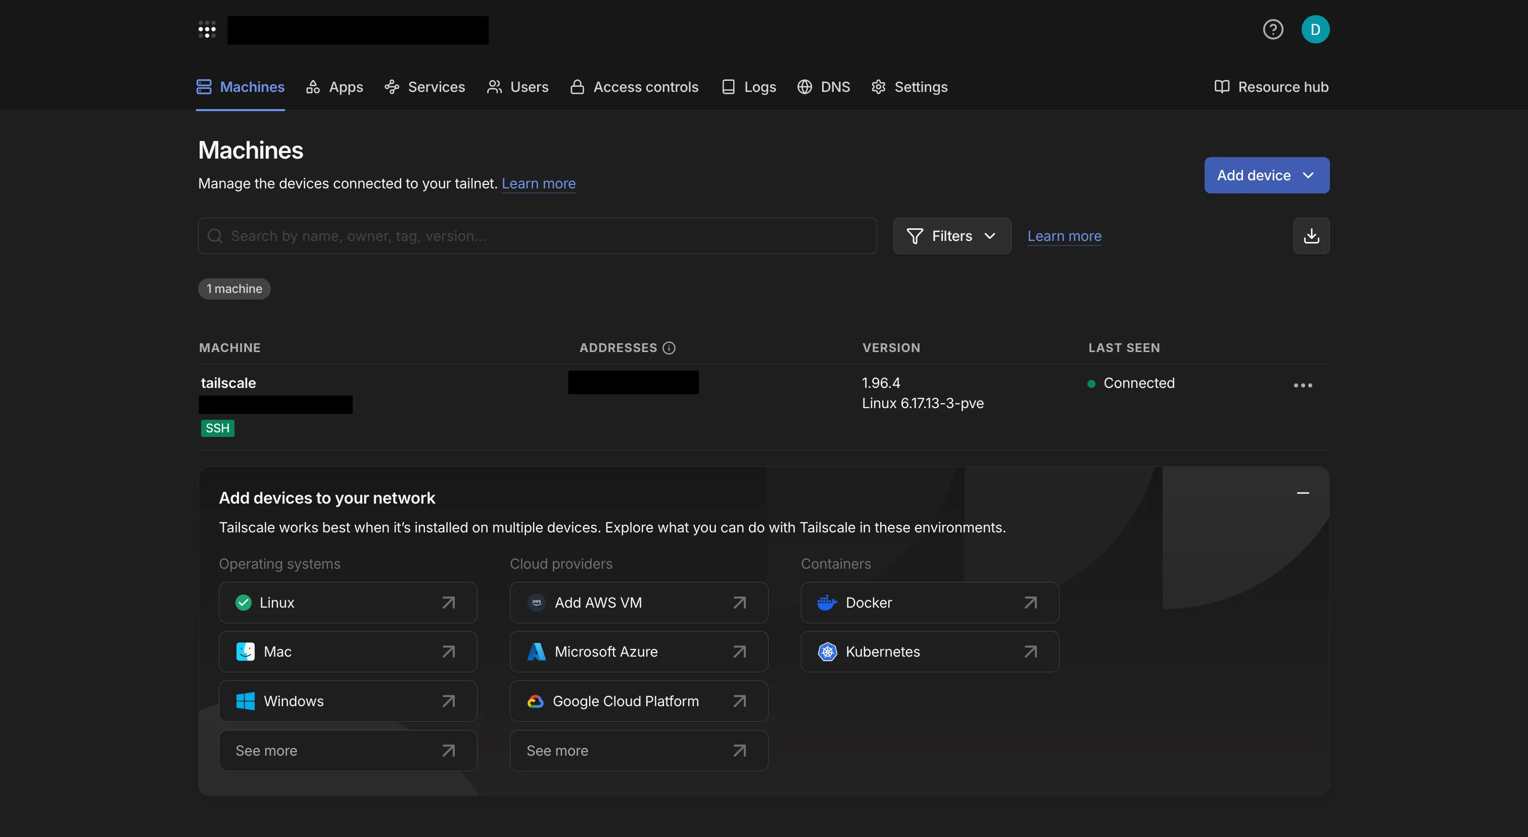Screen dimensions: 1528x837
Task: Click the external arrow on Kubernetes card
Action: (x=1030, y=652)
